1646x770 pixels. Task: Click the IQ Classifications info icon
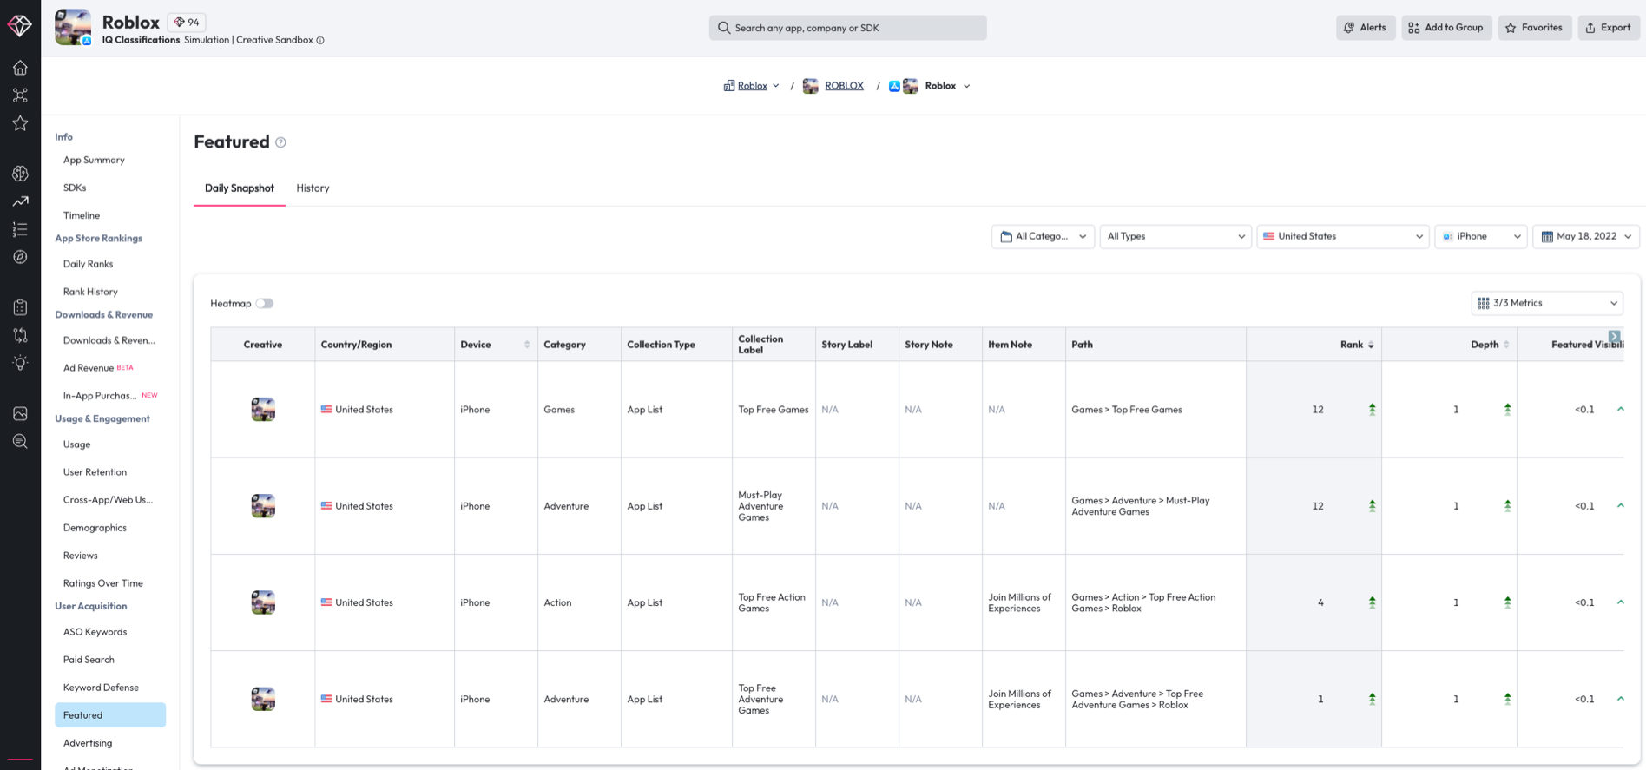[320, 40]
